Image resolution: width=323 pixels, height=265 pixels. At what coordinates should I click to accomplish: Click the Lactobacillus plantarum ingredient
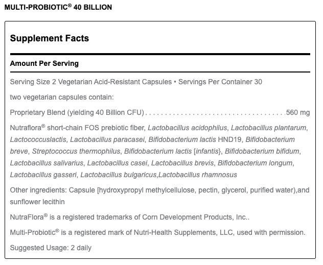tap(269, 128)
